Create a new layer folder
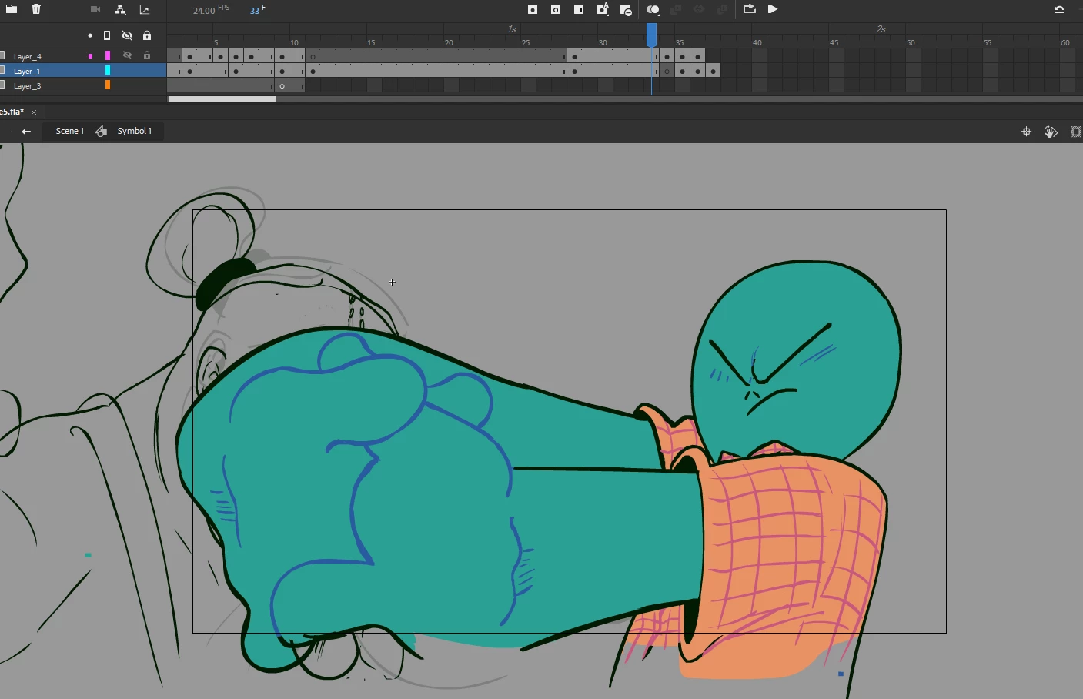 [12, 9]
